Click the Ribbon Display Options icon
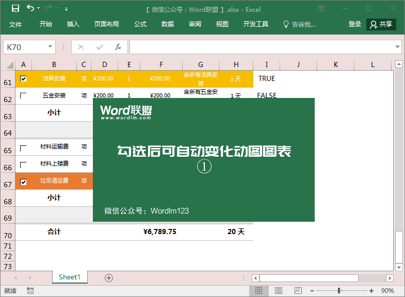 tap(321, 9)
